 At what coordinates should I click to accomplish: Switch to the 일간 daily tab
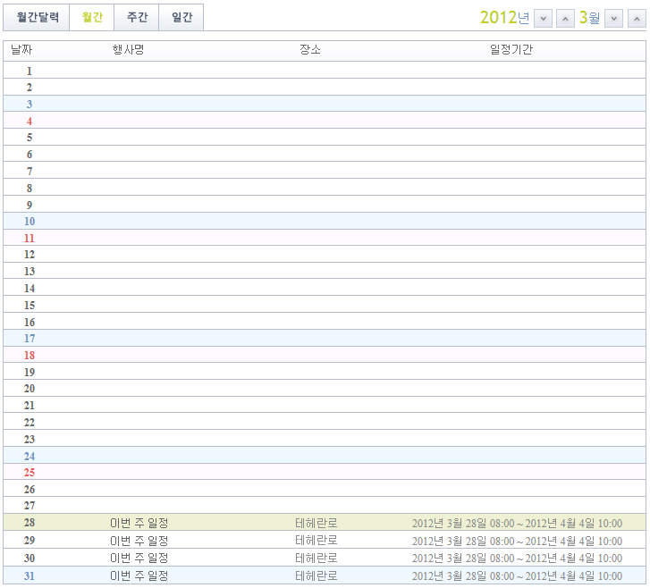[x=181, y=17]
